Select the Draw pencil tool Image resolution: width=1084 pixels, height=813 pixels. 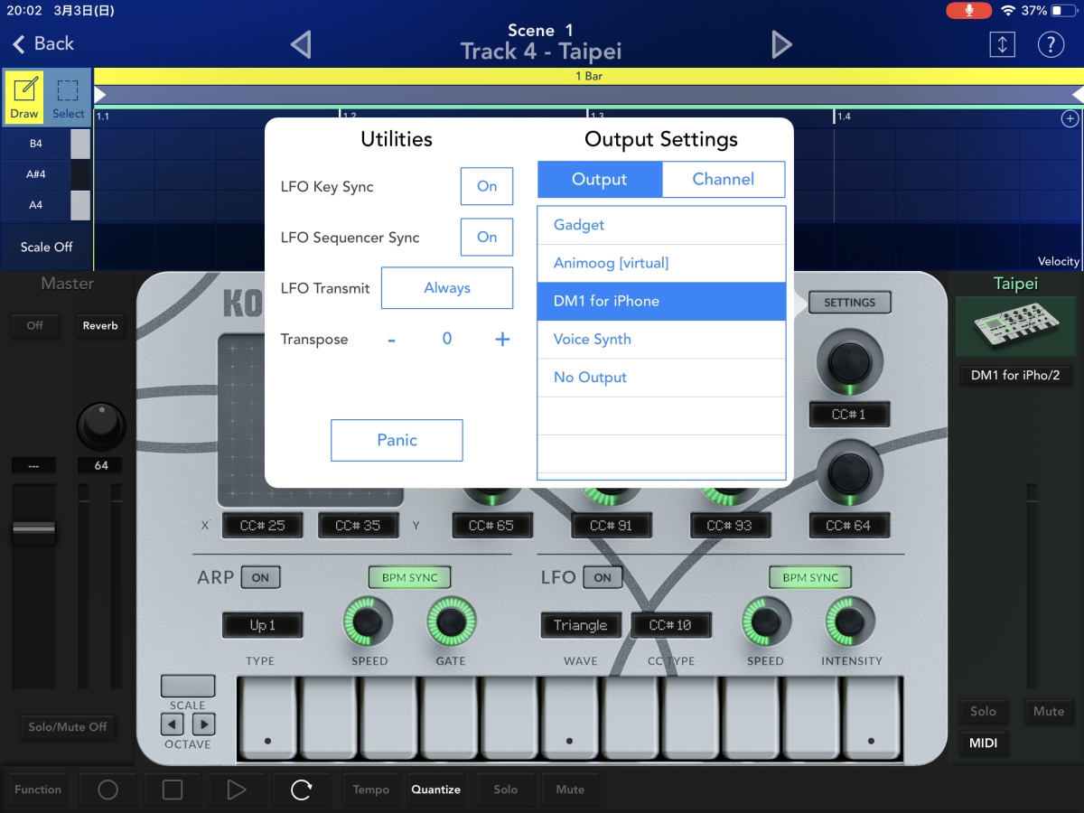tap(24, 97)
